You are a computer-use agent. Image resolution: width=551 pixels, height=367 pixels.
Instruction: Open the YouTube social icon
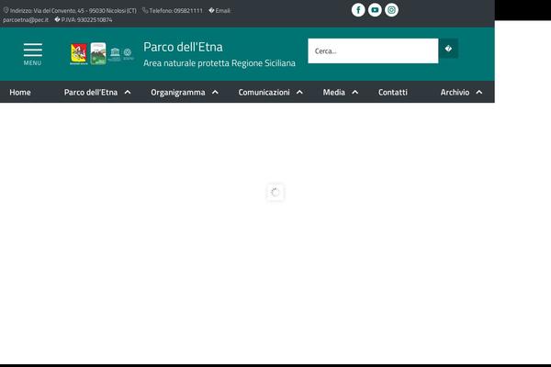(x=375, y=10)
